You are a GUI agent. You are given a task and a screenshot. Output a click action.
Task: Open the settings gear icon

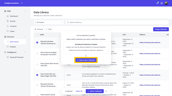(161, 3)
